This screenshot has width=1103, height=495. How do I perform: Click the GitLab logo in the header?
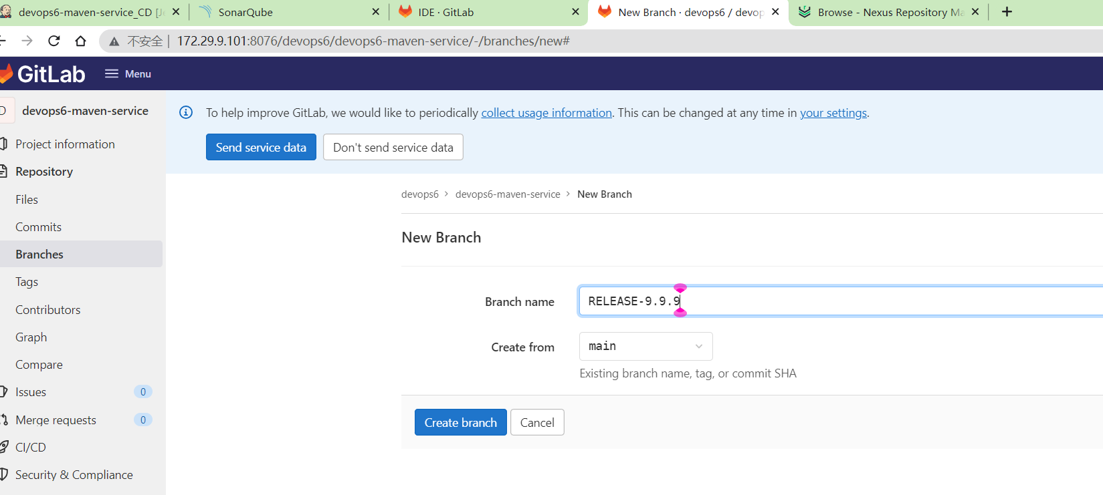coord(43,73)
